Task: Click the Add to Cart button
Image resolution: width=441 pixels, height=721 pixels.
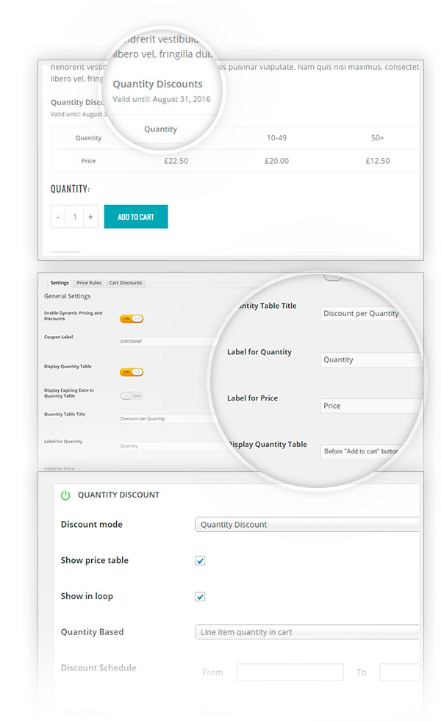Action: pos(136,217)
